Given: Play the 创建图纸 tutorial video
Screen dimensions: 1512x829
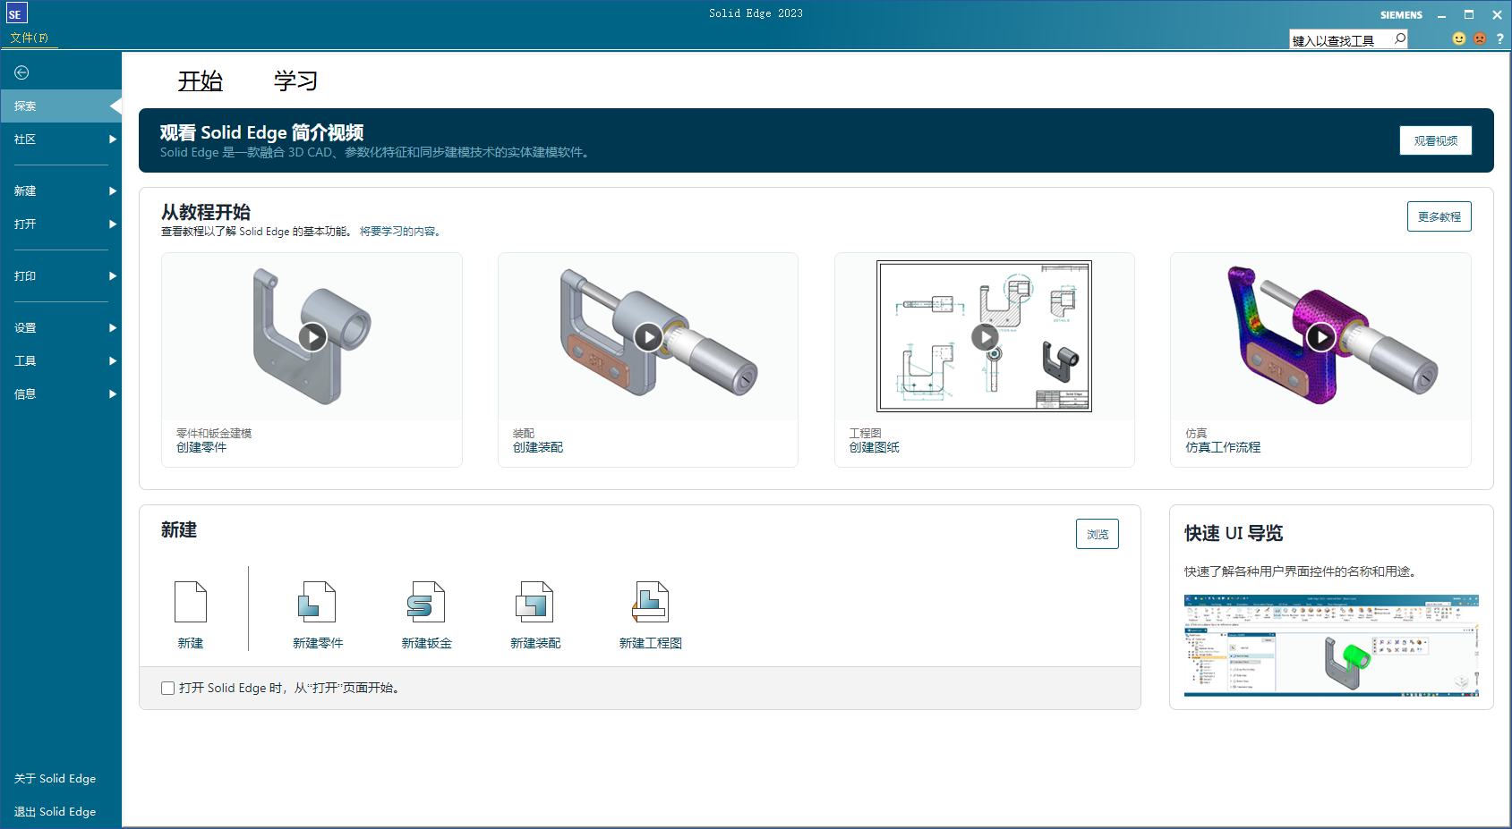Looking at the screenshot, I should pyautogui.click(x=985, y=337).
